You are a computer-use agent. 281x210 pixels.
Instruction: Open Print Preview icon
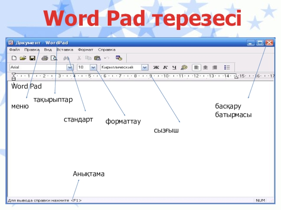[54, 58]
